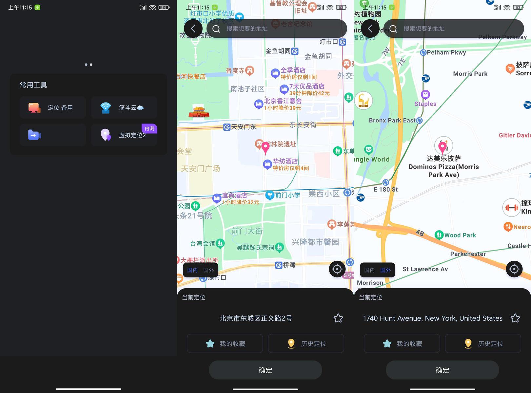
Task: Recenter location on Beijing map
Action: coord(337,269)
